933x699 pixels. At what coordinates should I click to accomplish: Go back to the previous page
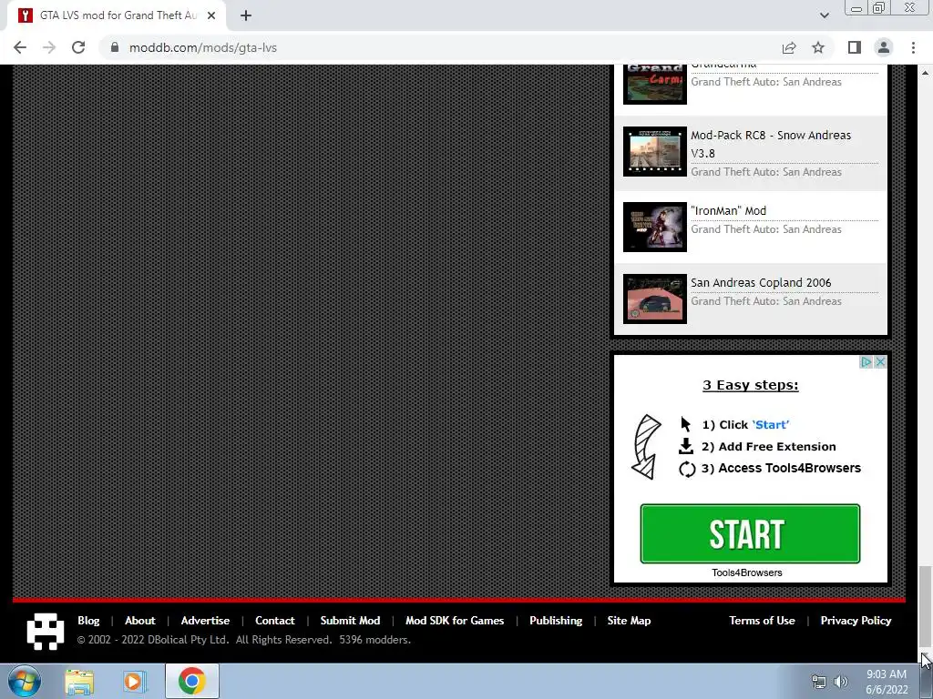pyautogui.click(x=20, y=47)
